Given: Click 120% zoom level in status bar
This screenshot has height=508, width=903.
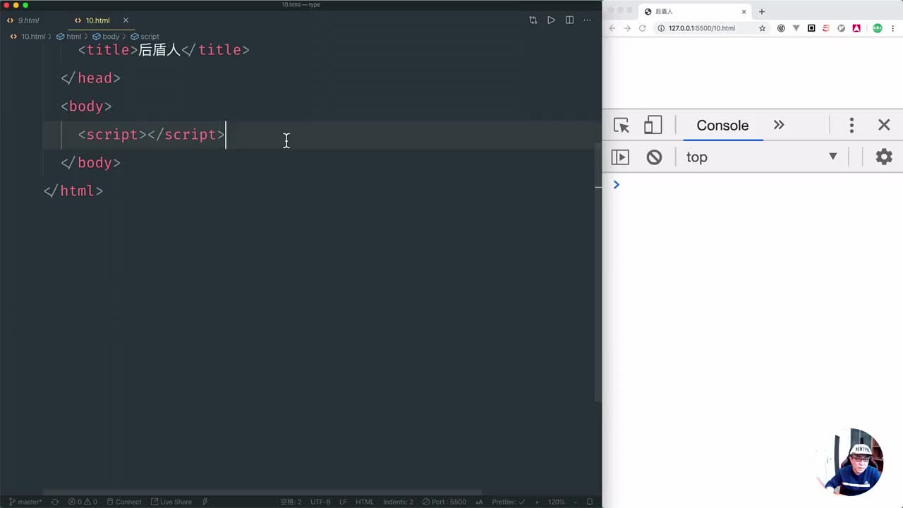Looking at the screenshot, I should click(x=557, y=502).
